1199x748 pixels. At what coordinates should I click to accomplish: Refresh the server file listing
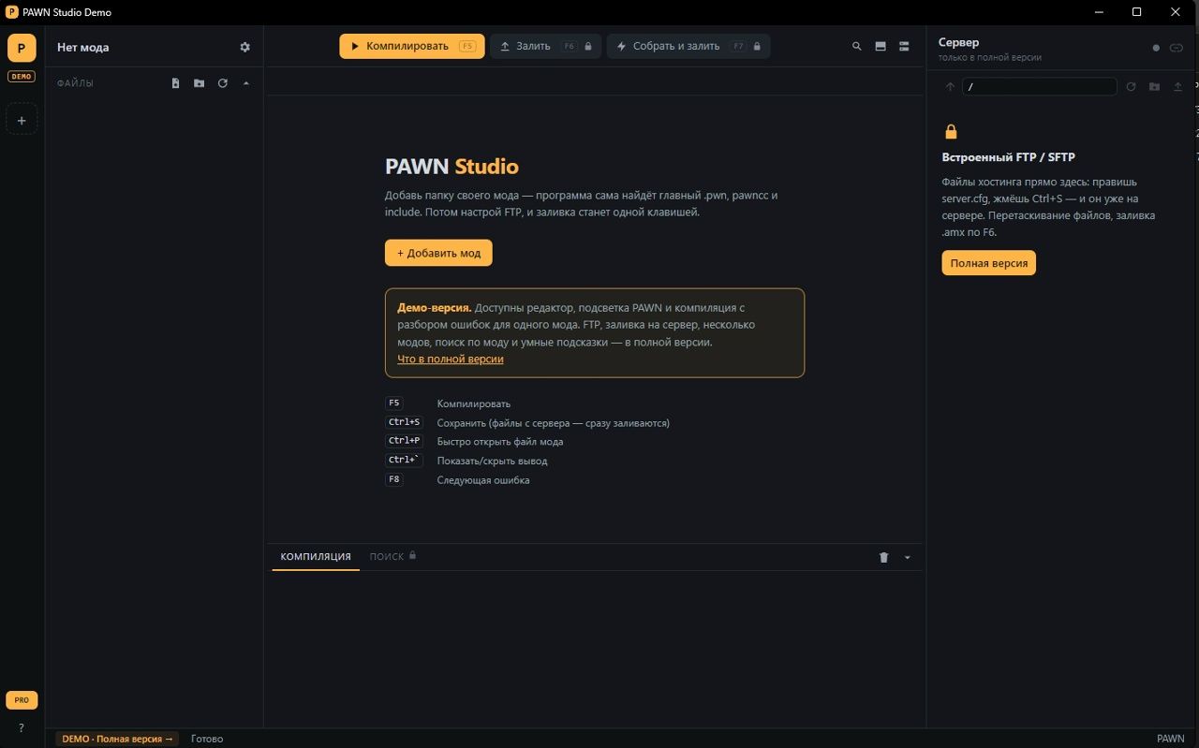(1131, 86)
